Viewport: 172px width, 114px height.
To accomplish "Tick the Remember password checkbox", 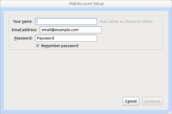I will (x=38, y=46).
